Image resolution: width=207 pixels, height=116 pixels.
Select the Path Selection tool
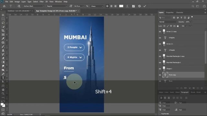(x=3, y=82)
